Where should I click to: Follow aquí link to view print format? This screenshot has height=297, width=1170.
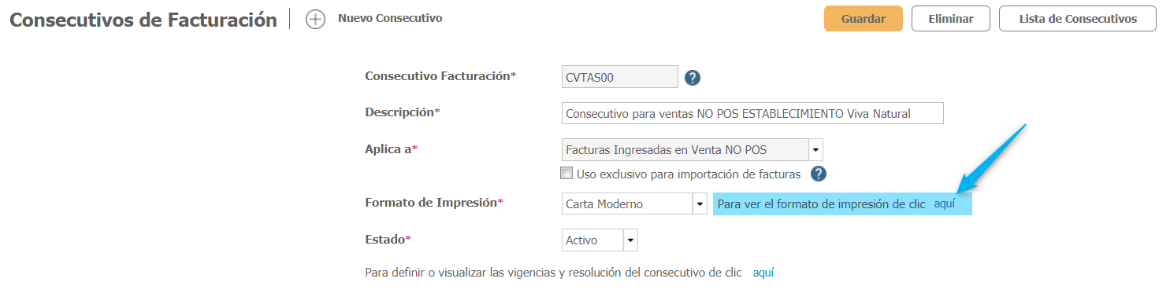945,203
